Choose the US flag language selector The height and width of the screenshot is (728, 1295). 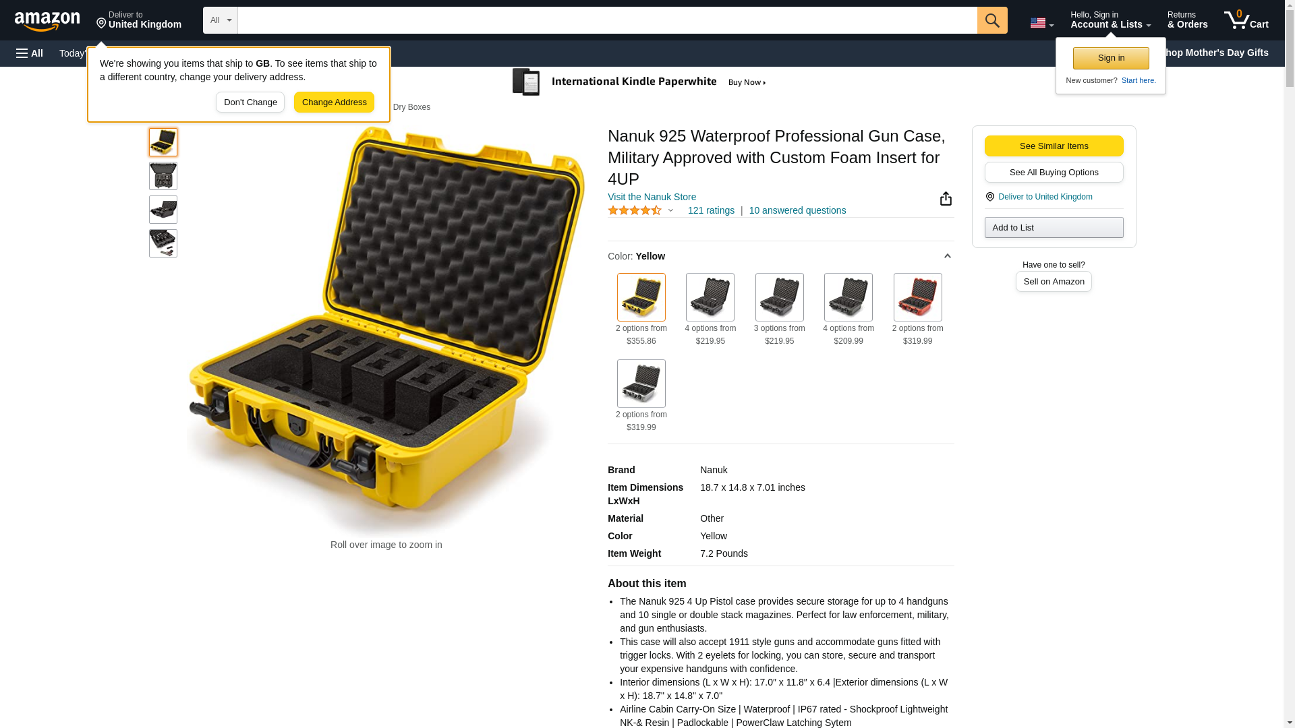1041,23
